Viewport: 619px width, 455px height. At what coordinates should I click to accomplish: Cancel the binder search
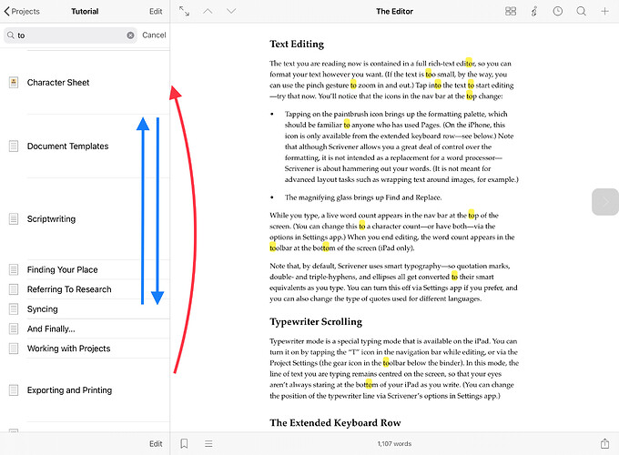154,35
